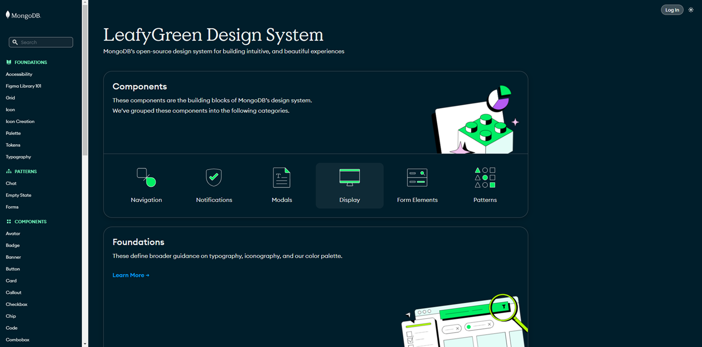The image size is (702, 347).
Task: Click the Components card heading
Action: pos(140,86)
